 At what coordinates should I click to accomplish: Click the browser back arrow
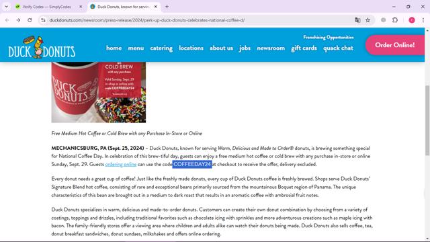pos(7,20)
